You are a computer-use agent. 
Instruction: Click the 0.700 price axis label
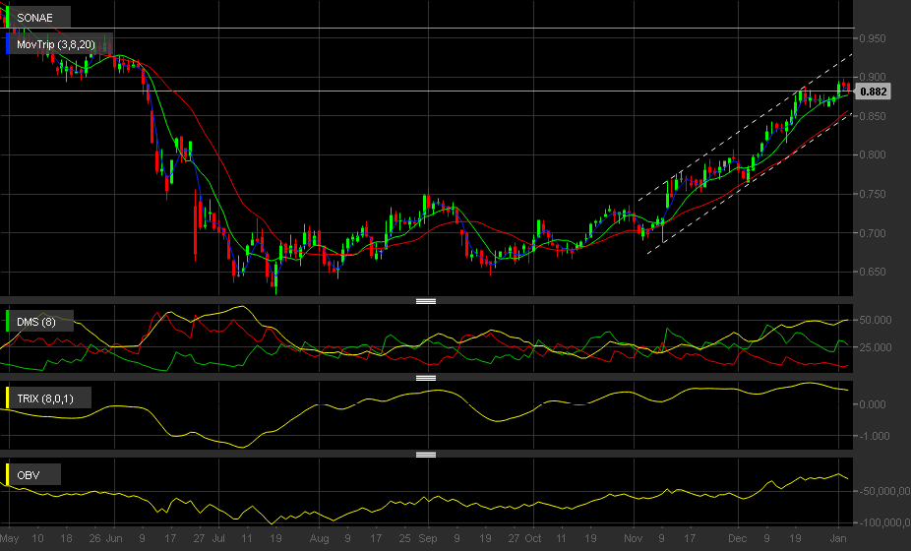pyautogui.click(x=873, y=233)
